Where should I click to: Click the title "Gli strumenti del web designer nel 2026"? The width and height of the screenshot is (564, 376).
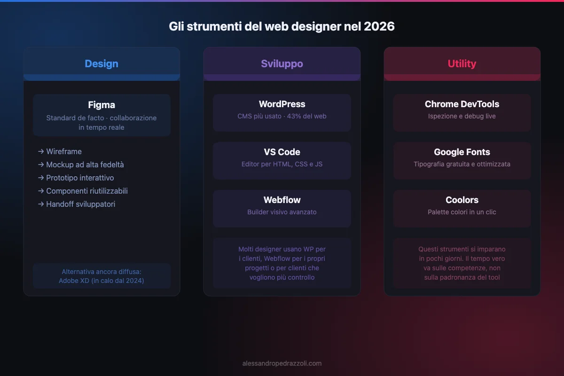click(282, 26)
